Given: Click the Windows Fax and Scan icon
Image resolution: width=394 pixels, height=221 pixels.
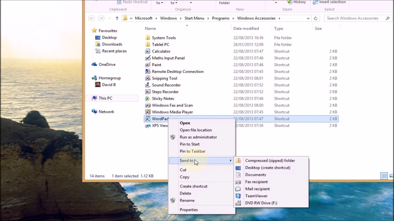Looking at the screenshot, I should coord(148,105).
